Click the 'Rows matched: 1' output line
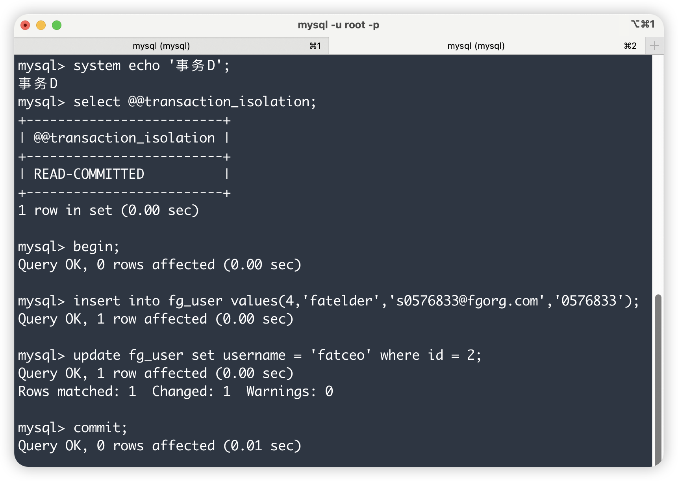678x481 pixels. 77,392
